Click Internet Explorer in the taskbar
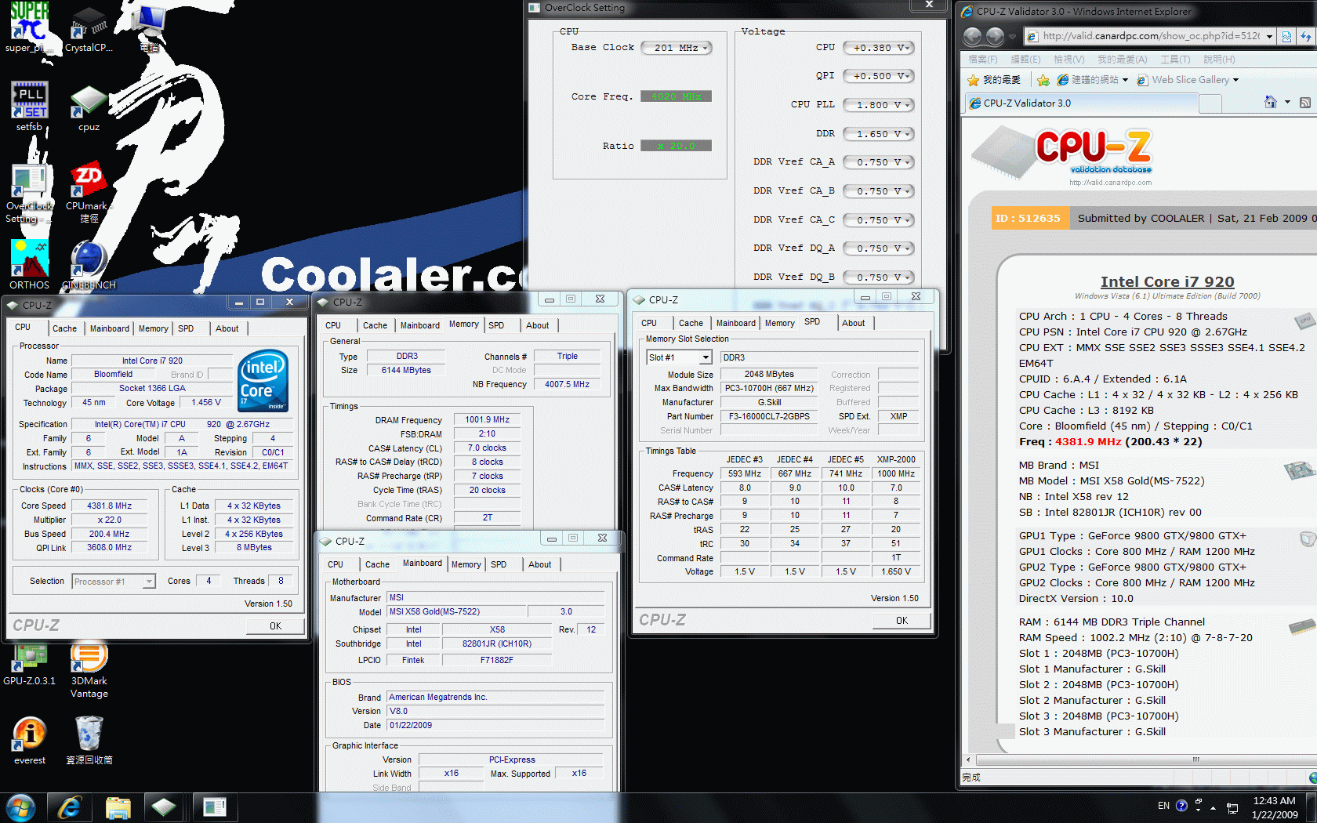 [70, 807]
